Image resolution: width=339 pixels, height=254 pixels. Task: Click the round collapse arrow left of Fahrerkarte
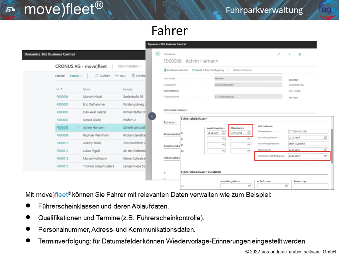pos(152,116)
